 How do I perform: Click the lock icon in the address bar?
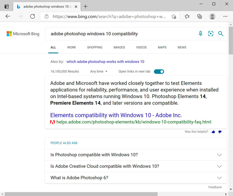[x=47, y=16]
